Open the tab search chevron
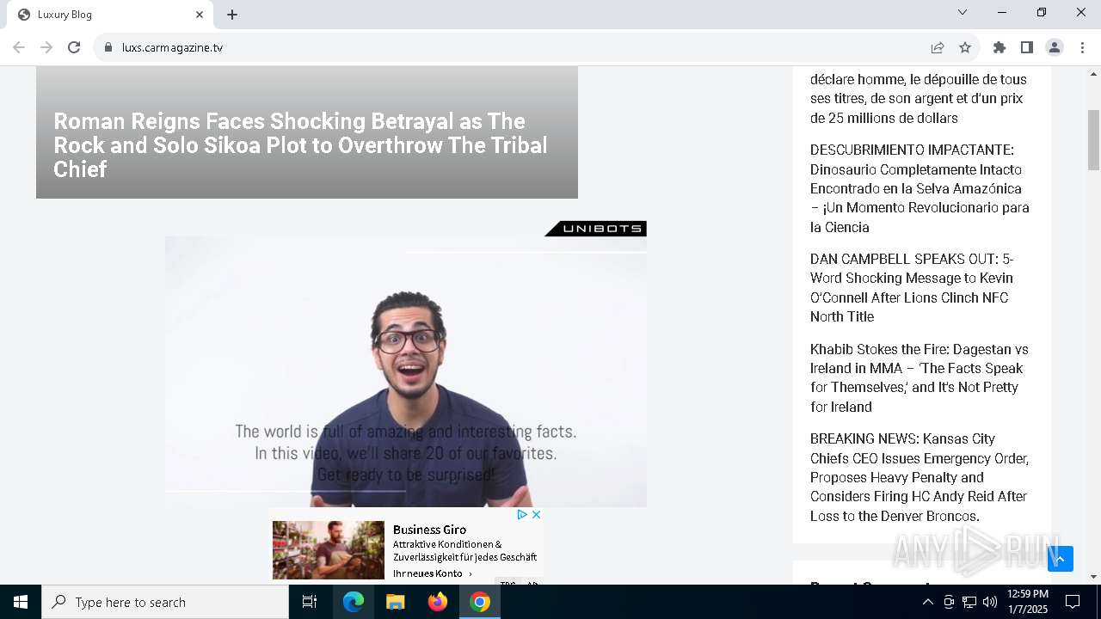Screen dimensions: 1101x619 (x=963, y=12)
